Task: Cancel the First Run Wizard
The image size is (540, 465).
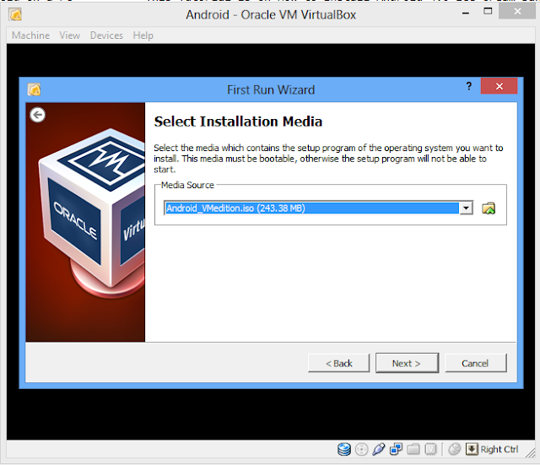Action: 476,363
